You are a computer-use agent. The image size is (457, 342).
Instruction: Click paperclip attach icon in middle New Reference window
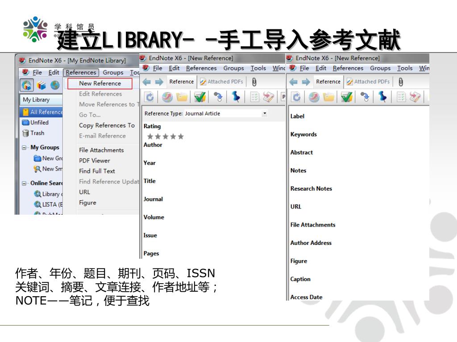click(x=254, y=82)
